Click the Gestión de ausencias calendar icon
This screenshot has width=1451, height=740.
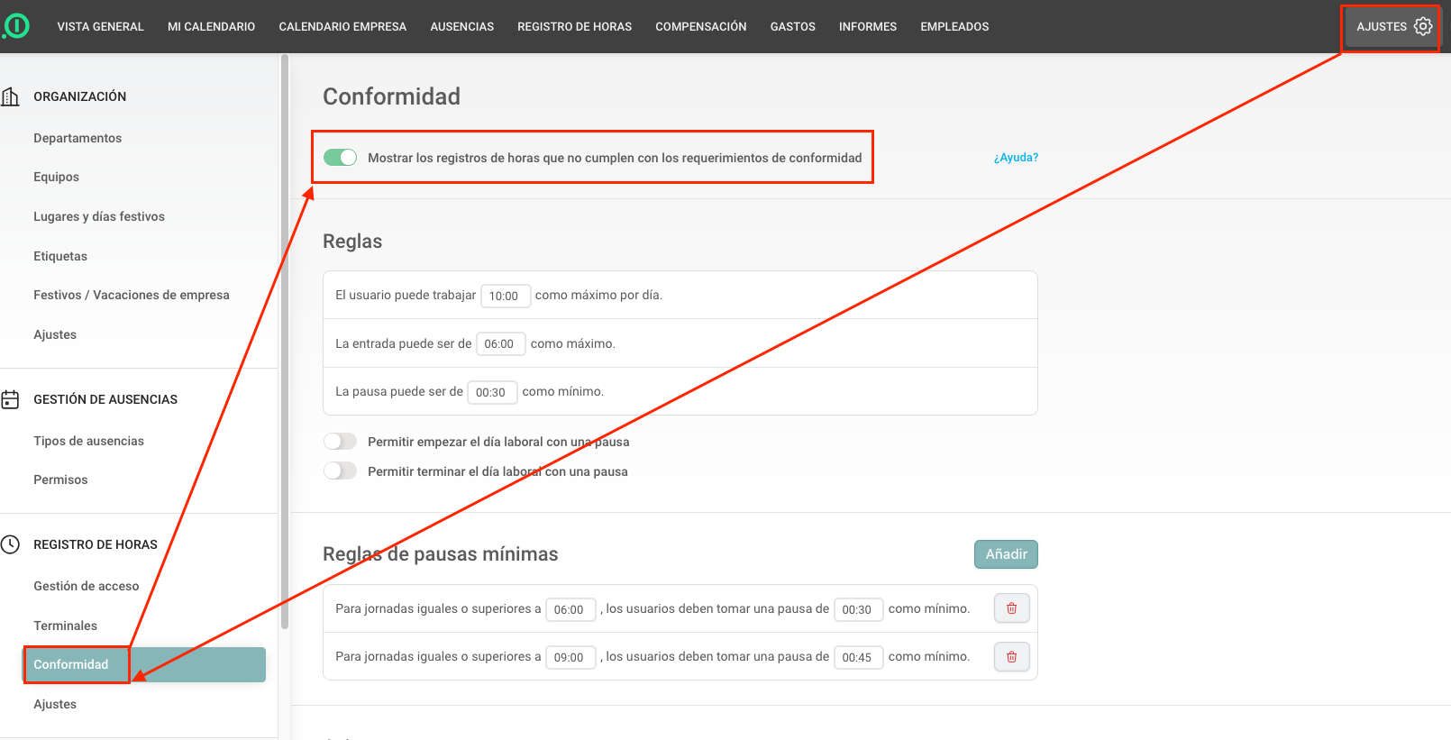point(11,399)
